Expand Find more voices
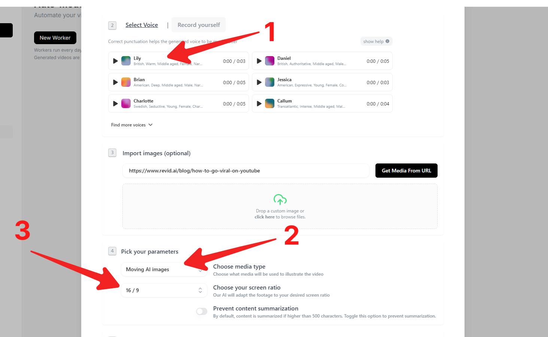This screenshot has height=337, width=548. coord(132,125)
